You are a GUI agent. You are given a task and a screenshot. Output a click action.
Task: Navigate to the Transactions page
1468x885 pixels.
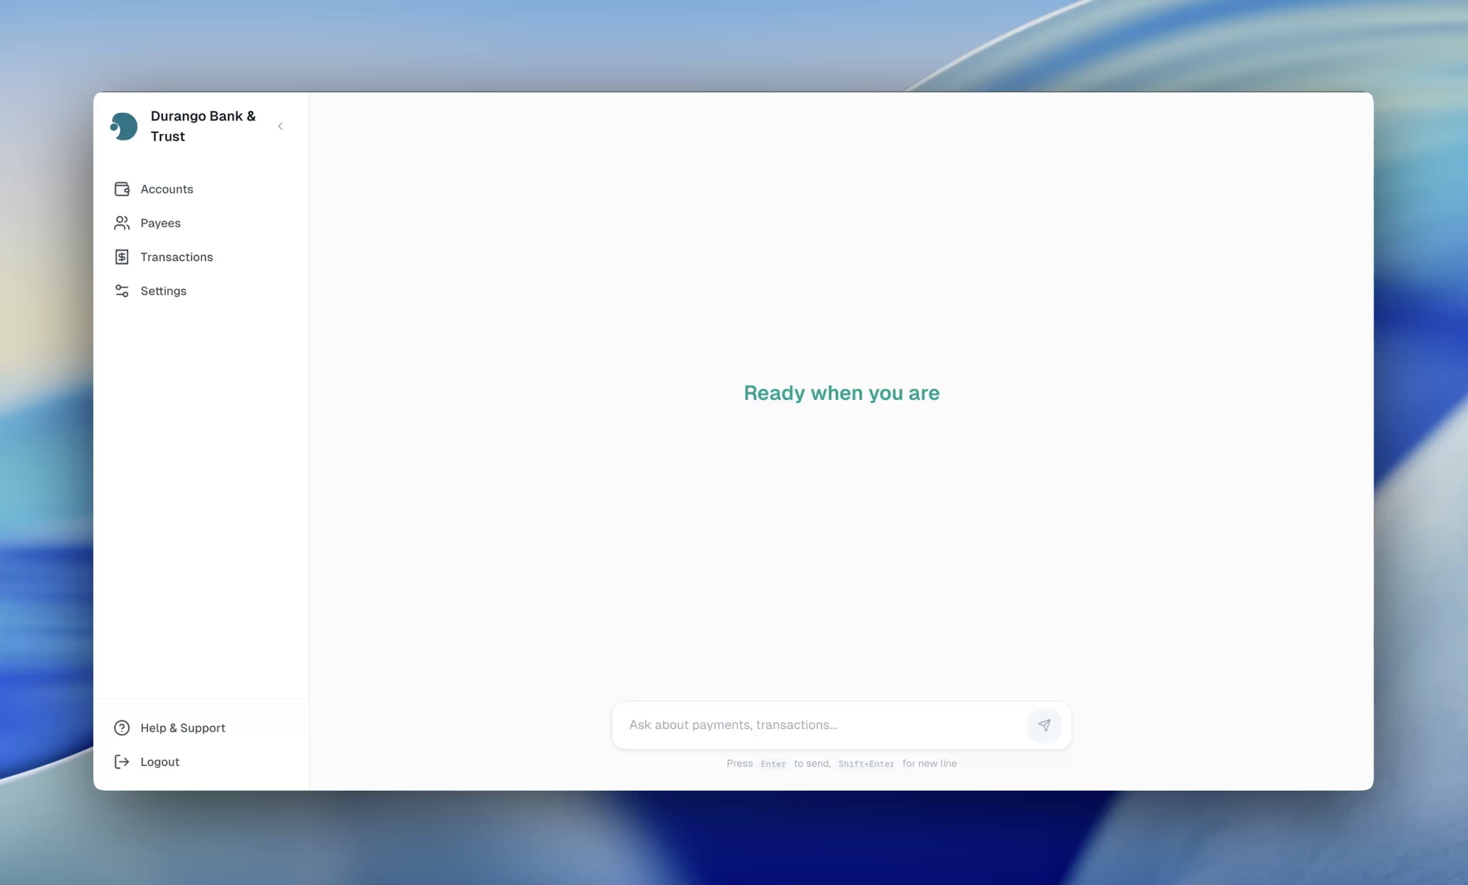(177, 257)
